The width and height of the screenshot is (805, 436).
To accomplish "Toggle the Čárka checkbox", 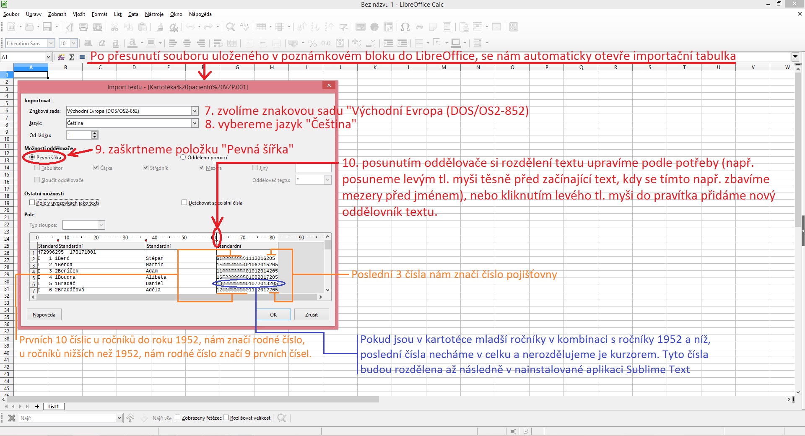I will (96, 168).
